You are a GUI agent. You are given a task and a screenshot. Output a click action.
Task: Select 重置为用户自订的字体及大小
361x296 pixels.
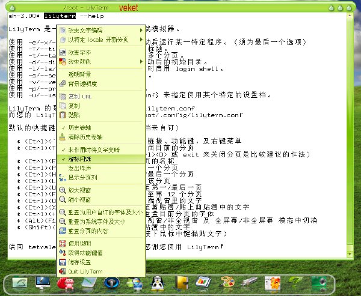pos(101,213)
